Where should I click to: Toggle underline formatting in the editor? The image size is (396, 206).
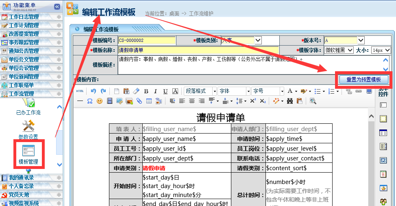(165, 91)
